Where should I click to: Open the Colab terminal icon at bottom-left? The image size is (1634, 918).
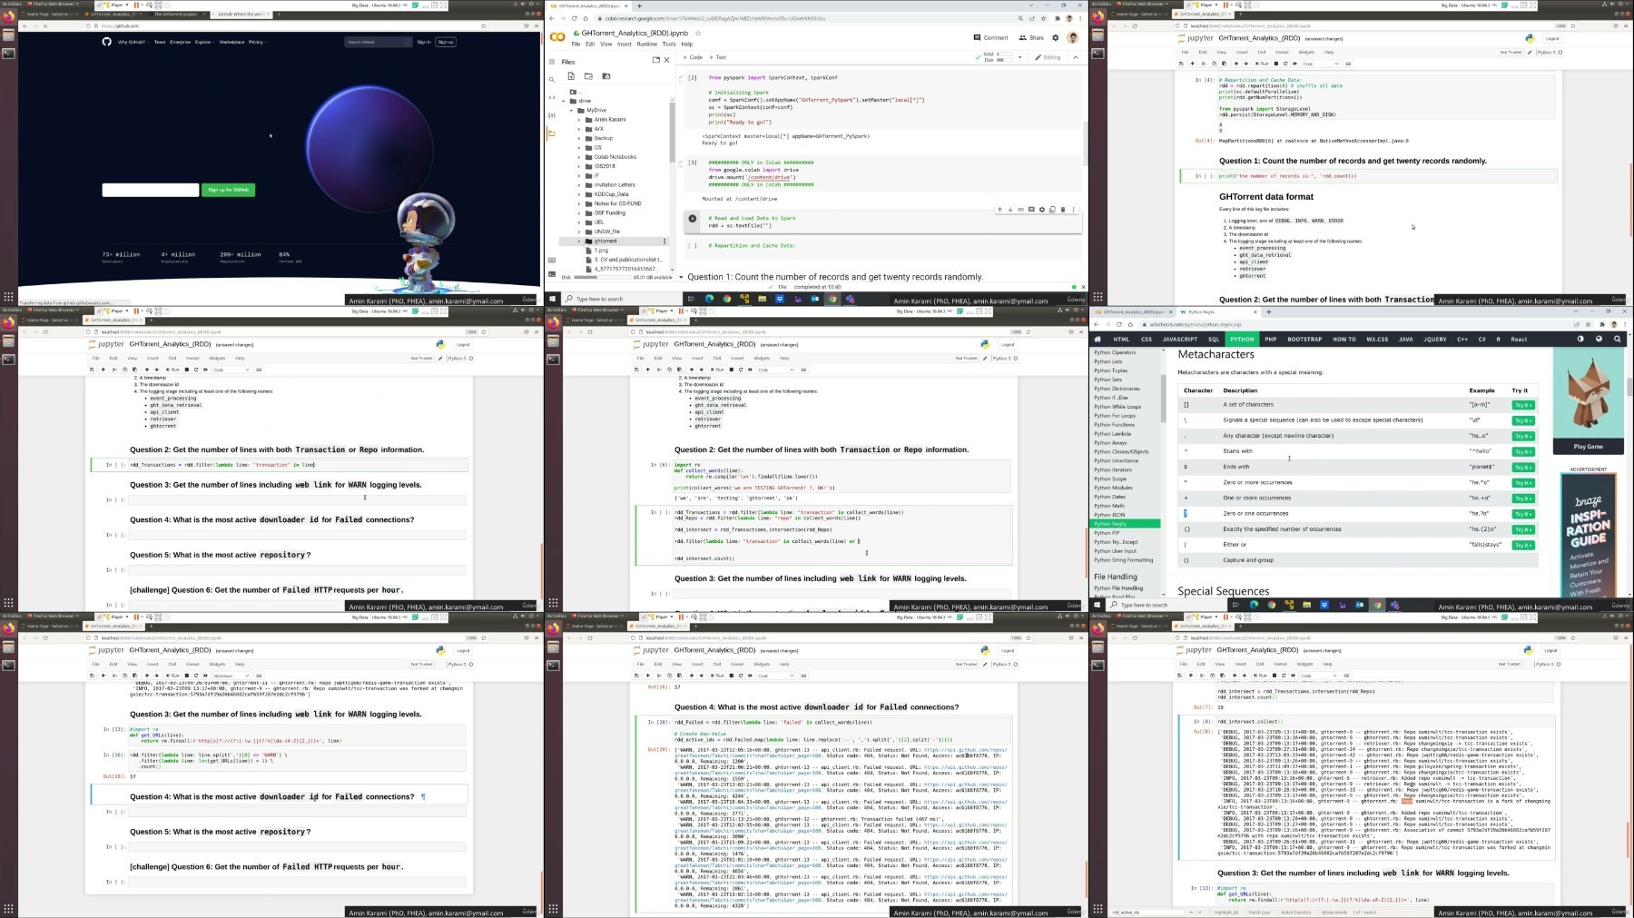click(x=552, y=275)
